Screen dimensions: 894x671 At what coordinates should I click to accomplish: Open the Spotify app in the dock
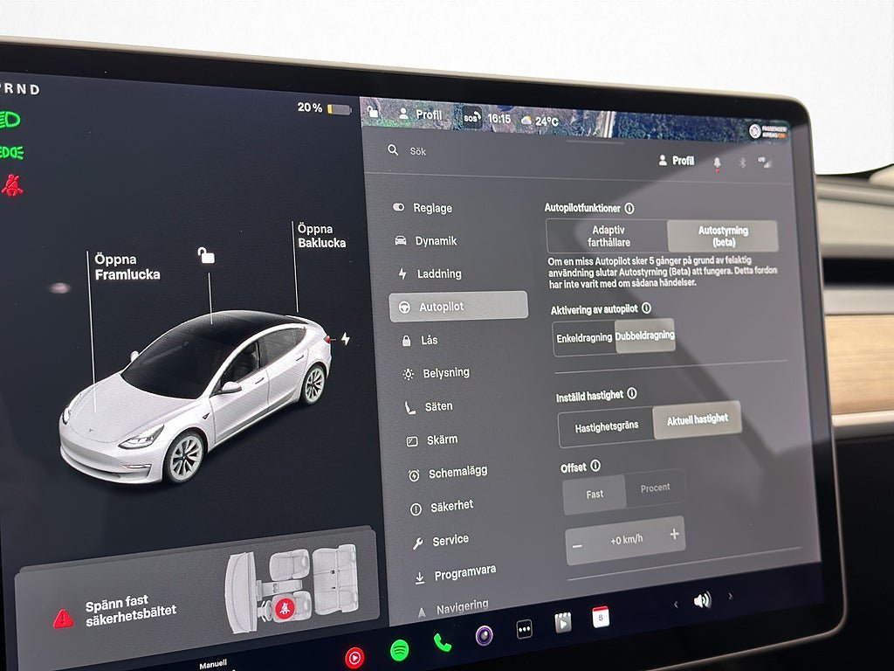pyautogui.click(x=399, y=650)
